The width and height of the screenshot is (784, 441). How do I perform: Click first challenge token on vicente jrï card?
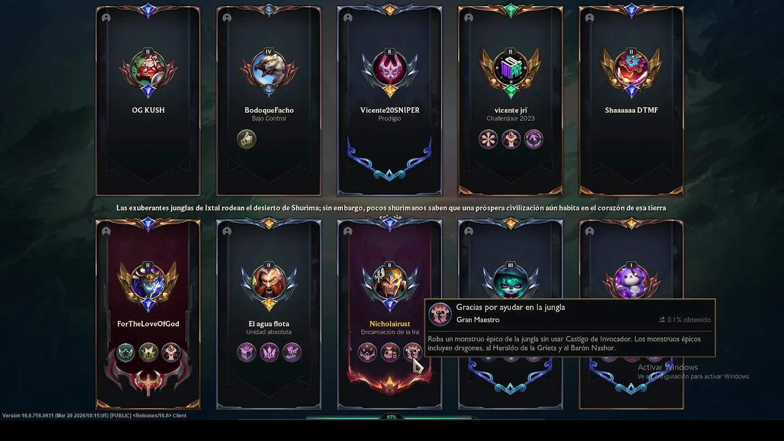coord(488,139)
